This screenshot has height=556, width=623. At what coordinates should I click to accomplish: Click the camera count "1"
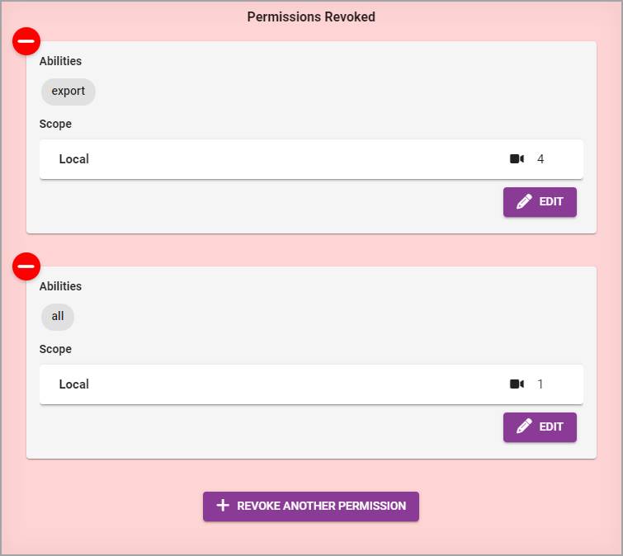pyautogui.click(x=540, y=384)
